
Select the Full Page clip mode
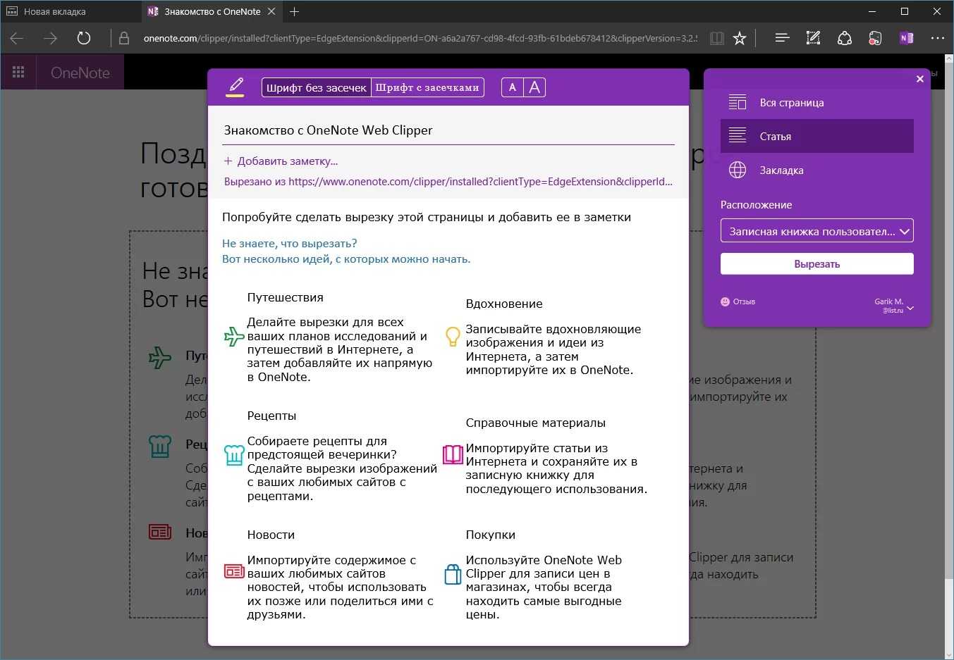pos(817,103)
